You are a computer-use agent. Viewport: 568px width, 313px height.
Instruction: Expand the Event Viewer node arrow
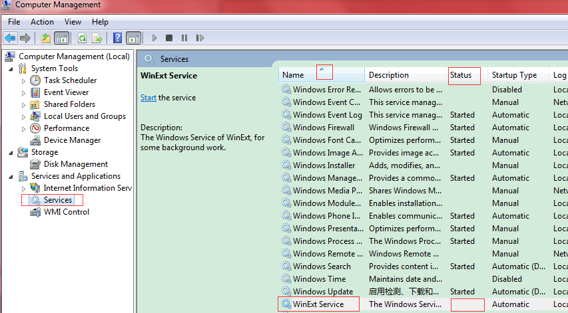(x=23, y=93)
